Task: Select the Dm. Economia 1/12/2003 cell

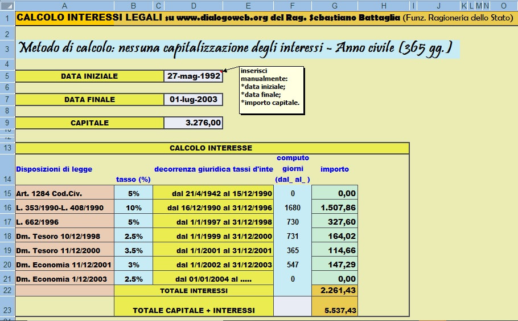Action: (64, 279)
